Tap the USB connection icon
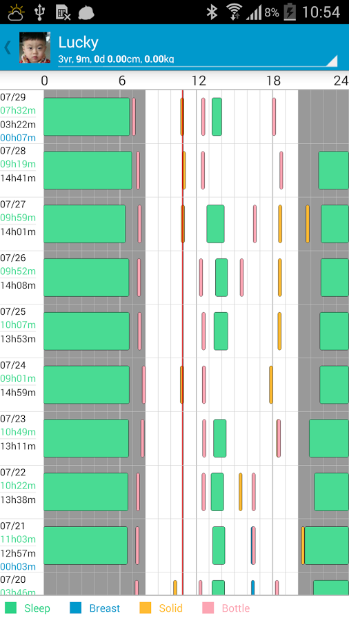This screenshot has width=349, height=620. pyautogui.click(x=39, y=12)
